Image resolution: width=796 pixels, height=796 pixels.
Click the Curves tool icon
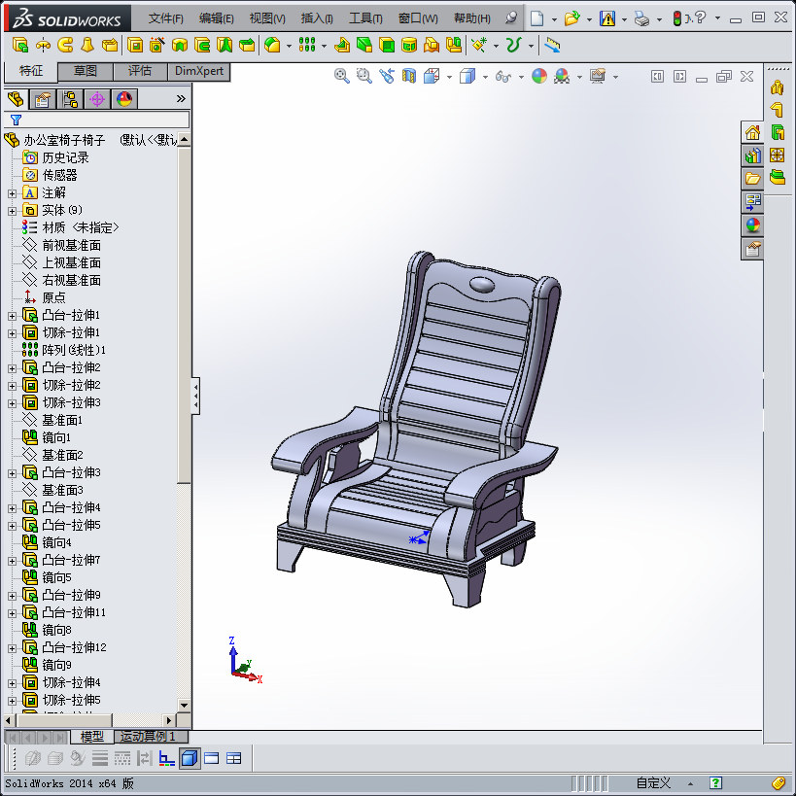(x=514, y=45)
